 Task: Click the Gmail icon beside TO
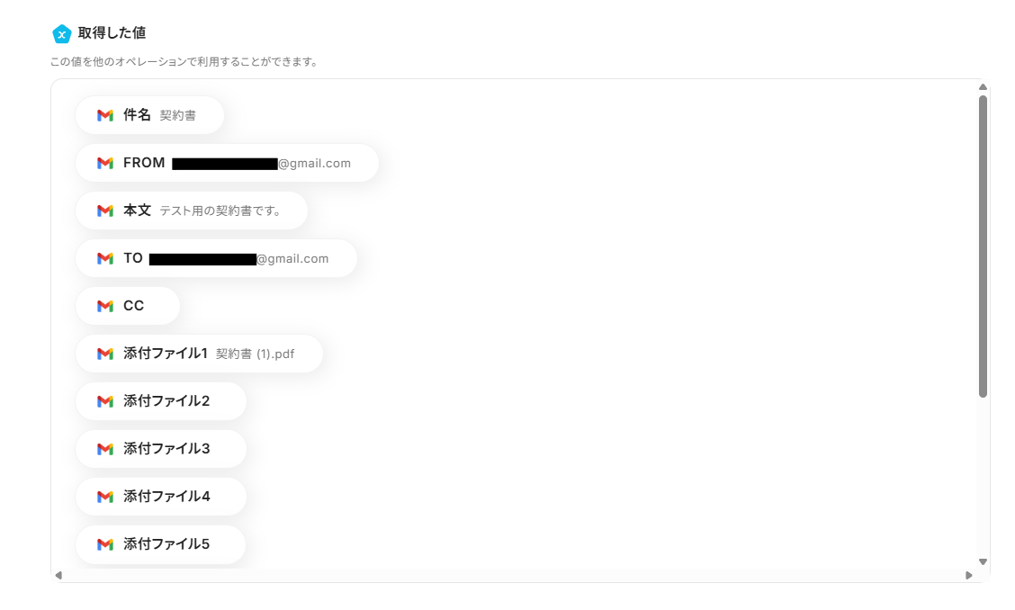click(105, 258)
